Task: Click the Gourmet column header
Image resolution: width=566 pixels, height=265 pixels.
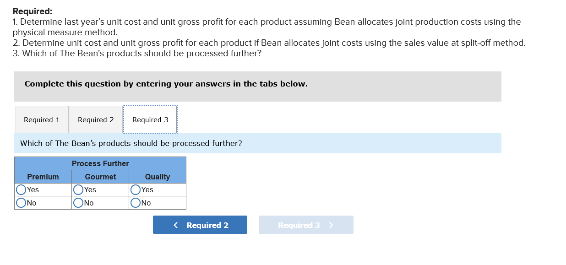Action: pos(100,177)
